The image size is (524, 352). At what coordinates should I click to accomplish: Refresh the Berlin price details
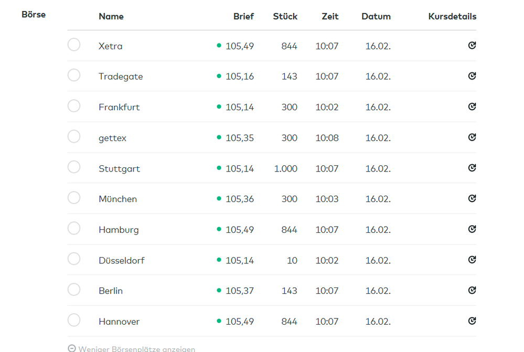coord(472,290)
